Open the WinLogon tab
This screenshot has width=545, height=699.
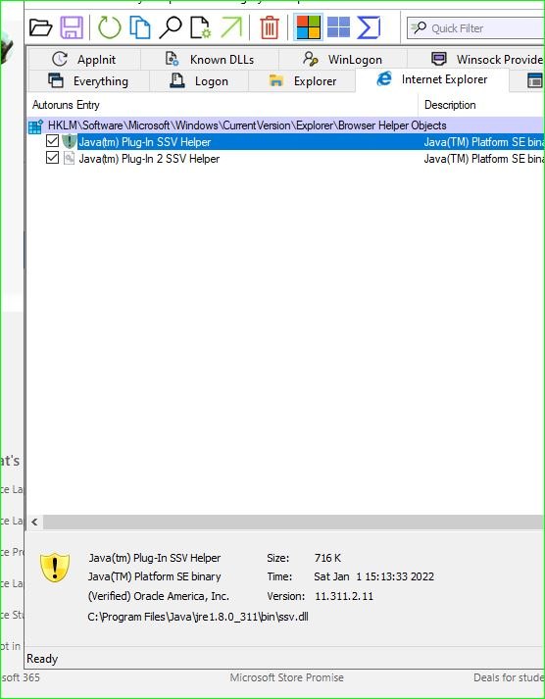pos(342,59)
